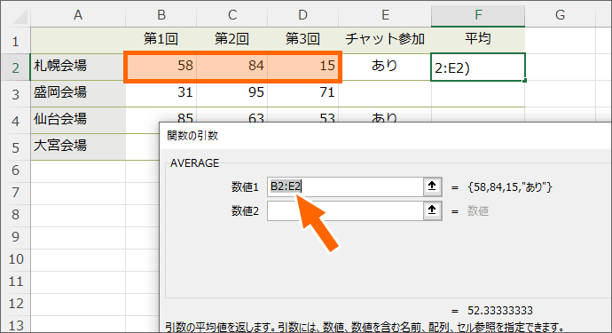
Task: Select the 大宮会場 cell
Action: tap(78, 147)
